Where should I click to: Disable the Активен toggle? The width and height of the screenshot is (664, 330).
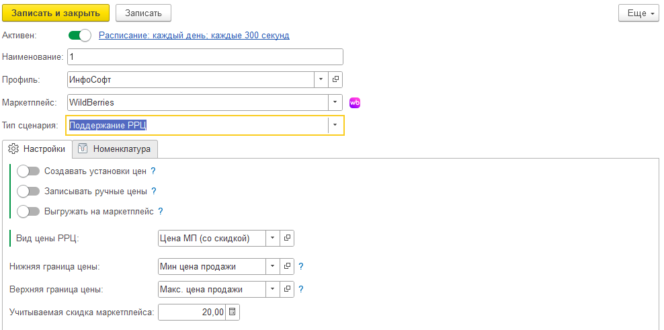(79, 36)
